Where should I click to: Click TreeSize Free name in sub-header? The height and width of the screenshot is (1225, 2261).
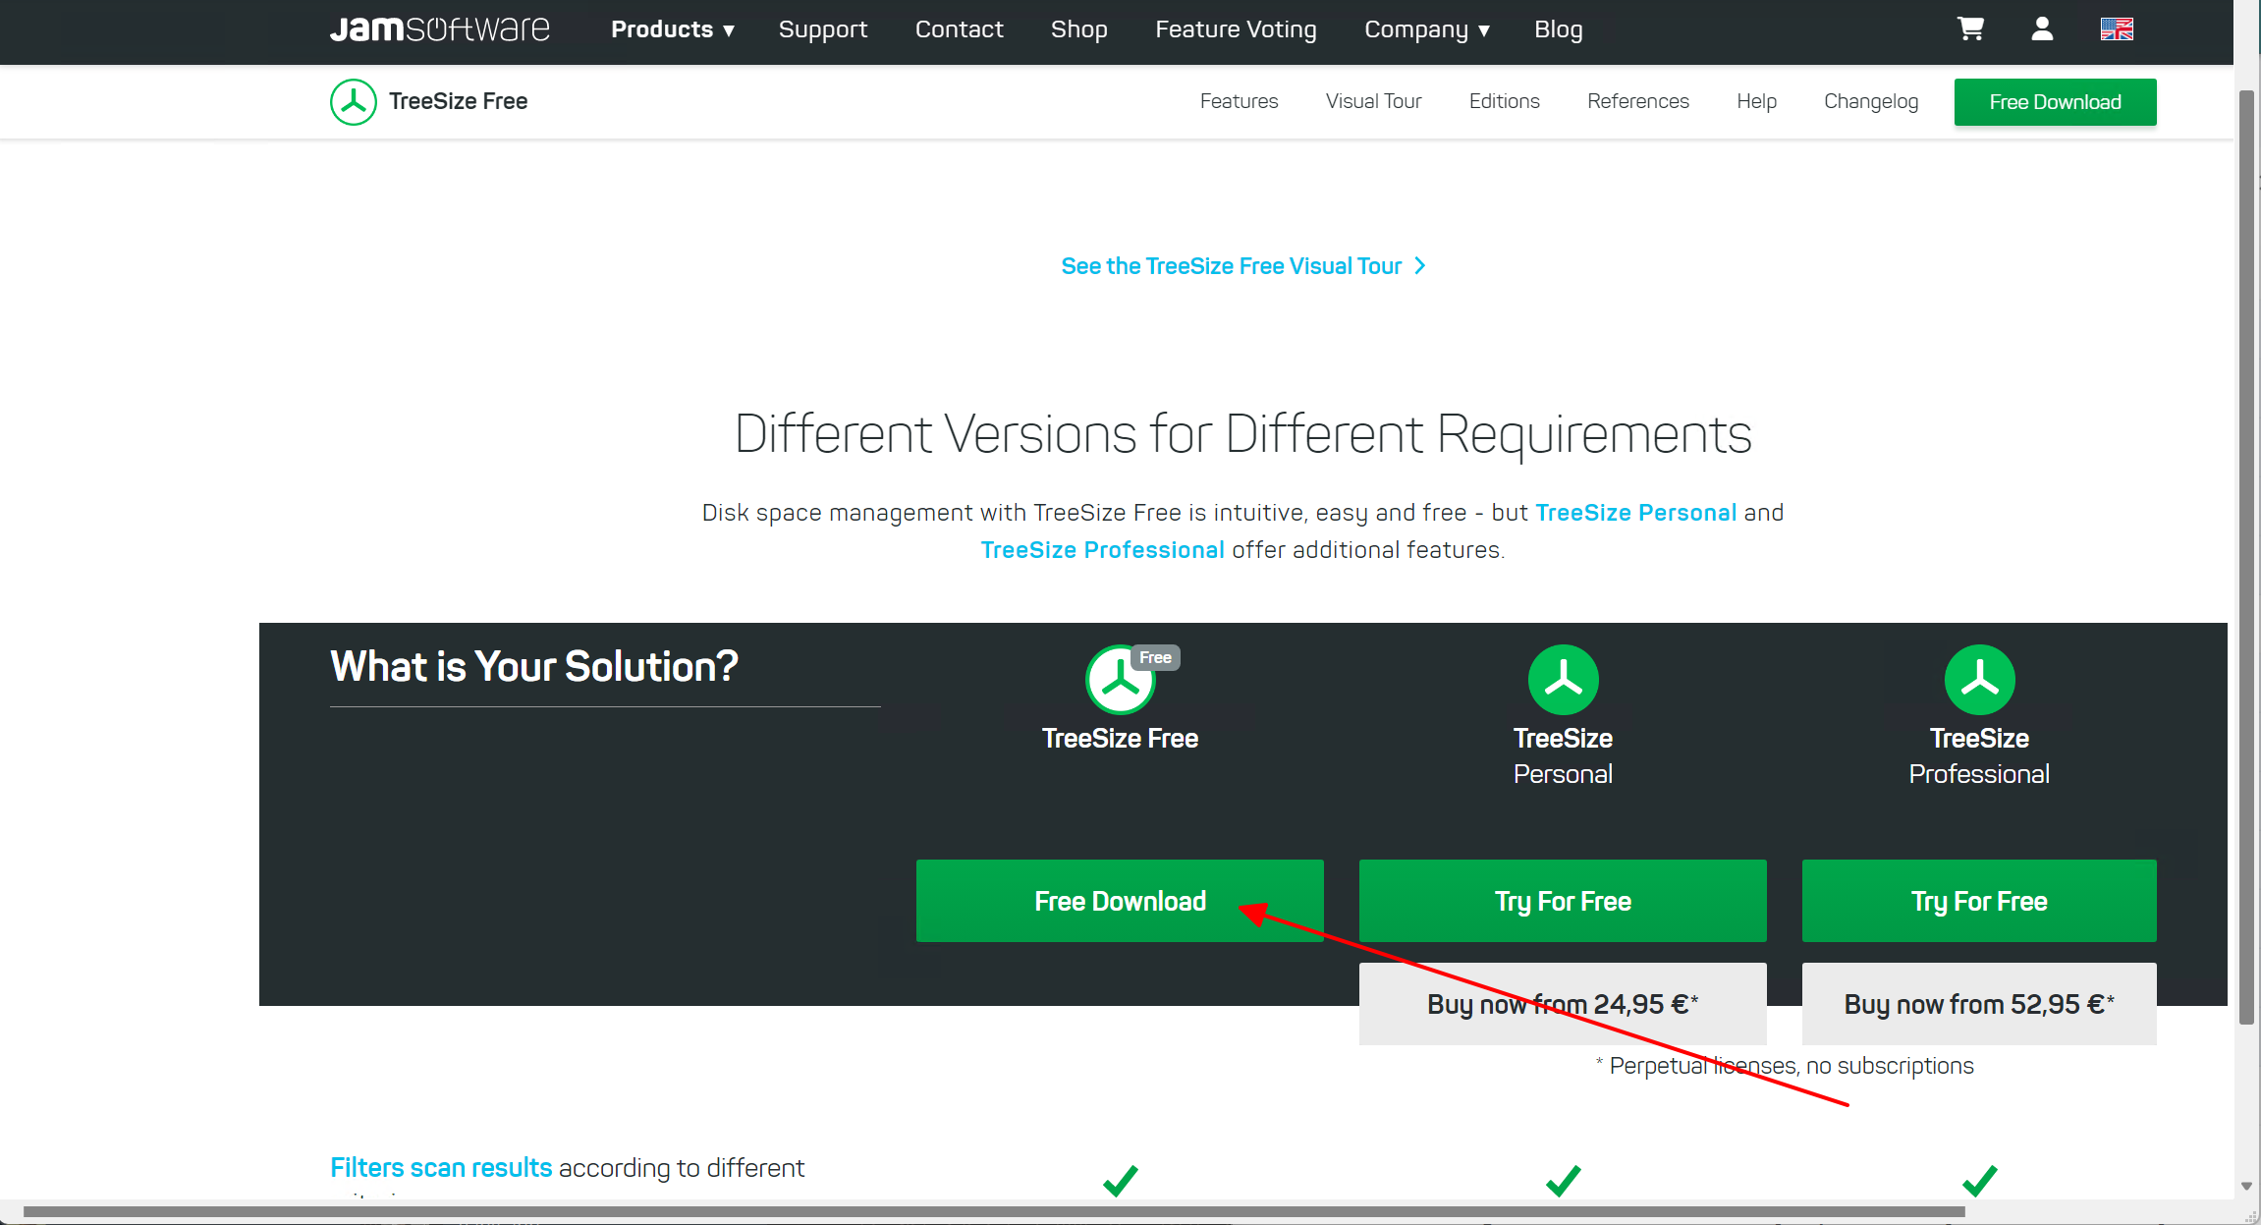(458, 101)
